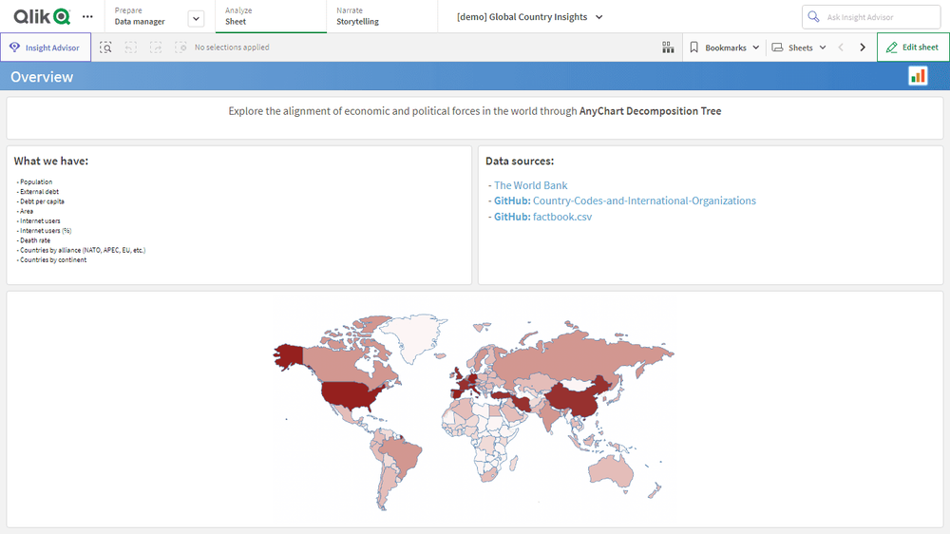Expand the app title Global Country Insights

[x=529, y=17]
